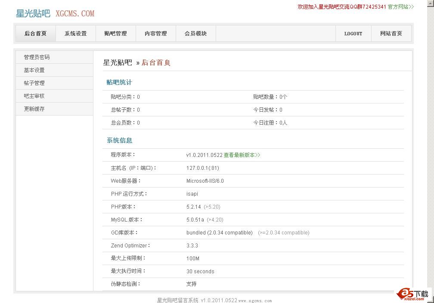The width and height of the screenshot is (434, 303).
Task: Click the 网站首页 button in the navbar
Action: pos(391,34)
